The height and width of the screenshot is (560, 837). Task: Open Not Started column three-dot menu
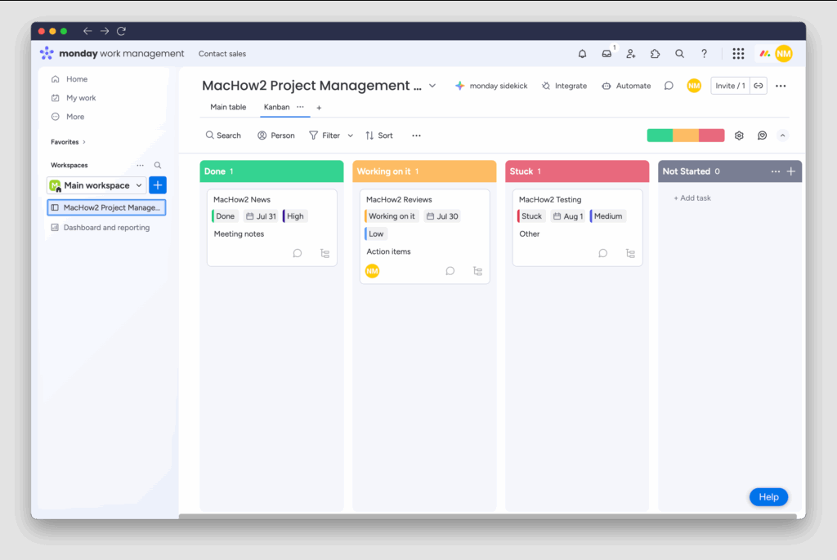pos(775,171)
